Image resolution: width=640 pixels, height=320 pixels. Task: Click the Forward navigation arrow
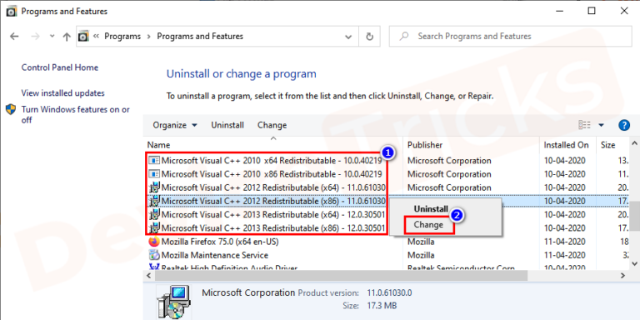coord(36,37)
